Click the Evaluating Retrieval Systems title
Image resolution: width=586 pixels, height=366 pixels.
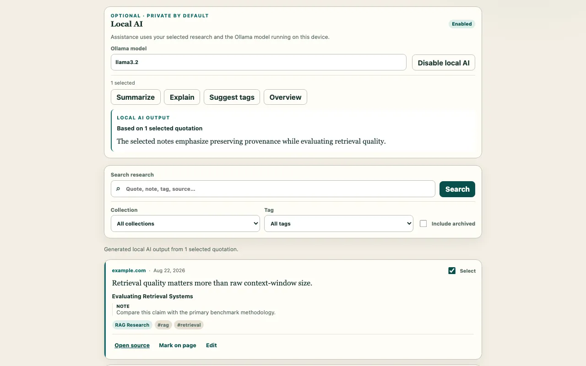coord(152,296)
